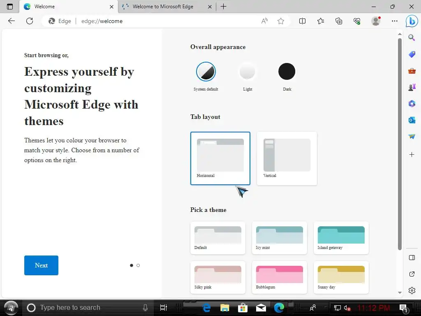
Task: Open Browser essentials heart icon
Action: (357, 21)
